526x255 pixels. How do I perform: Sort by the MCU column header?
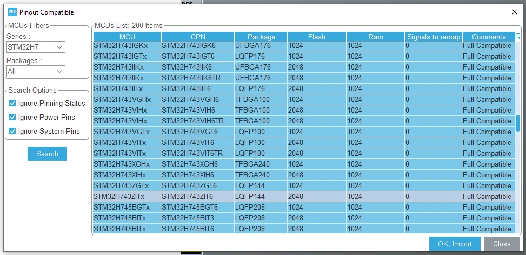click(x=127, y=37)
